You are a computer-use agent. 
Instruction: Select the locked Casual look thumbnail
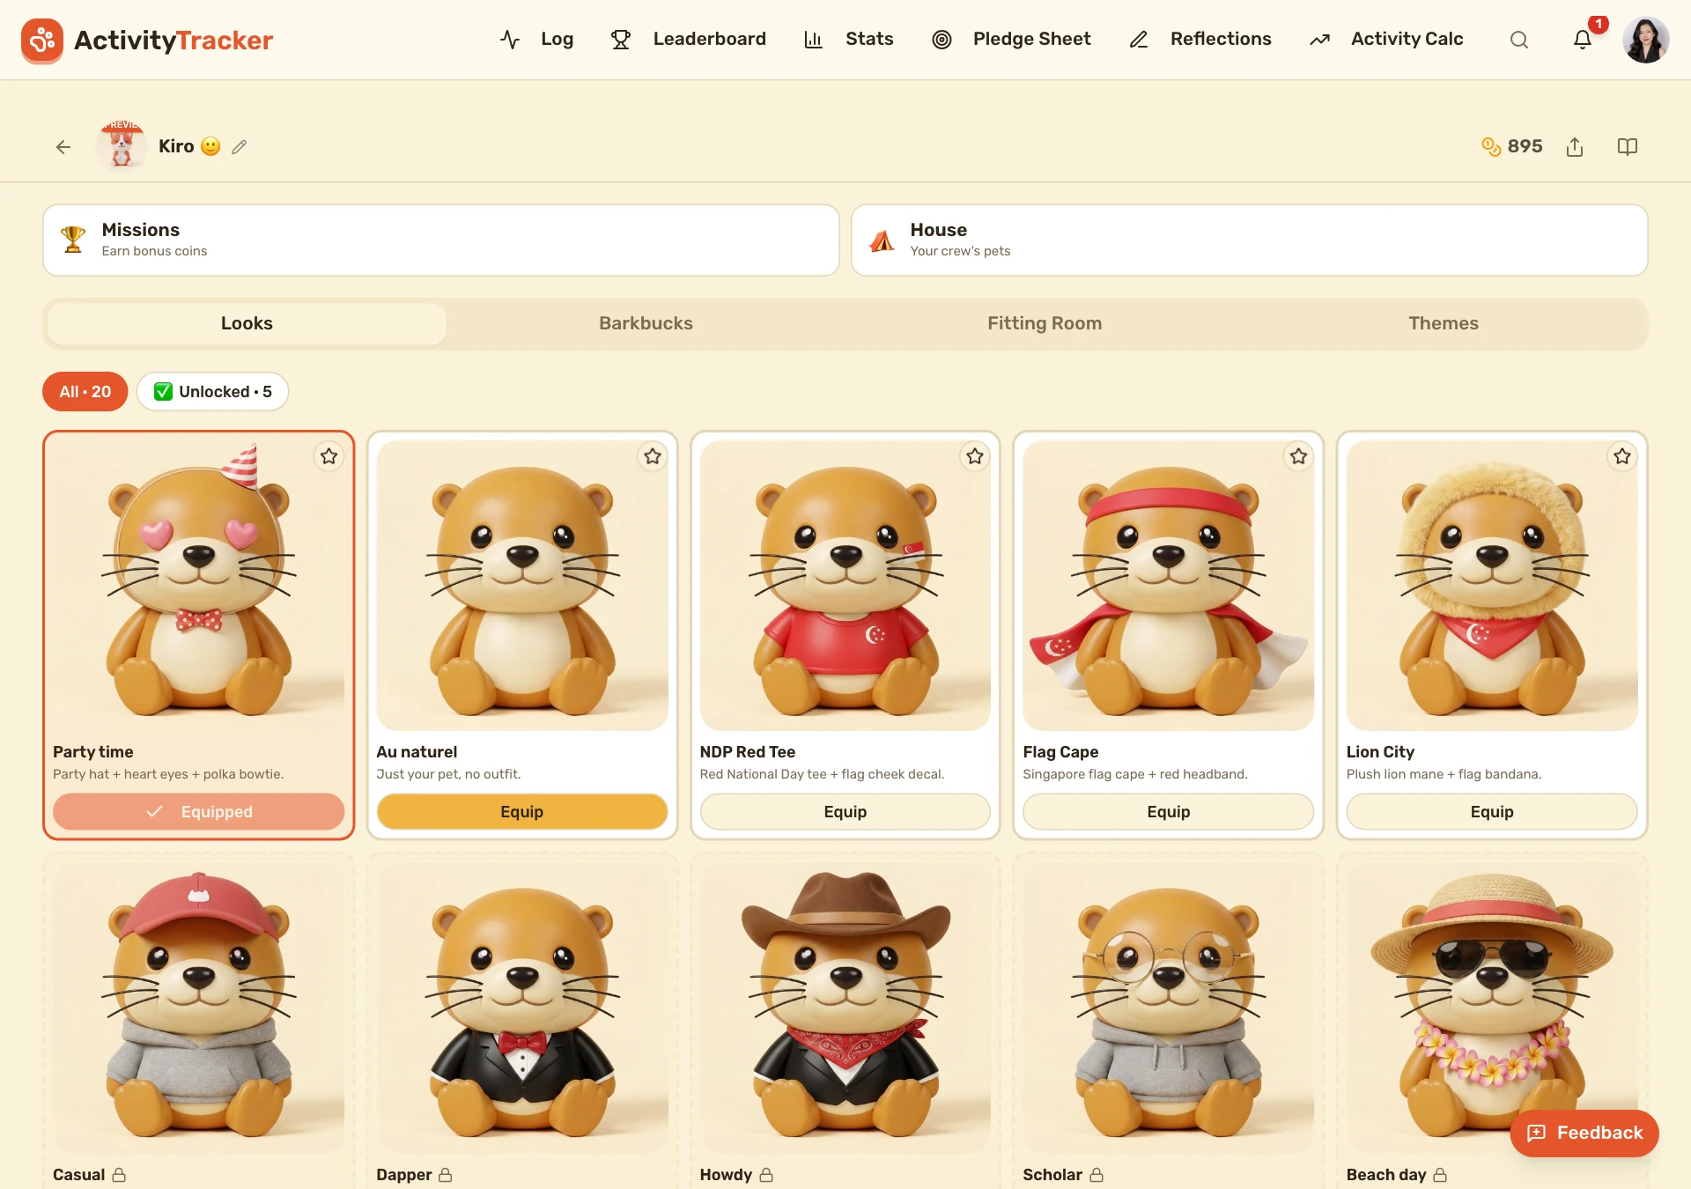pyautogui.click(x=199, y=1008)
